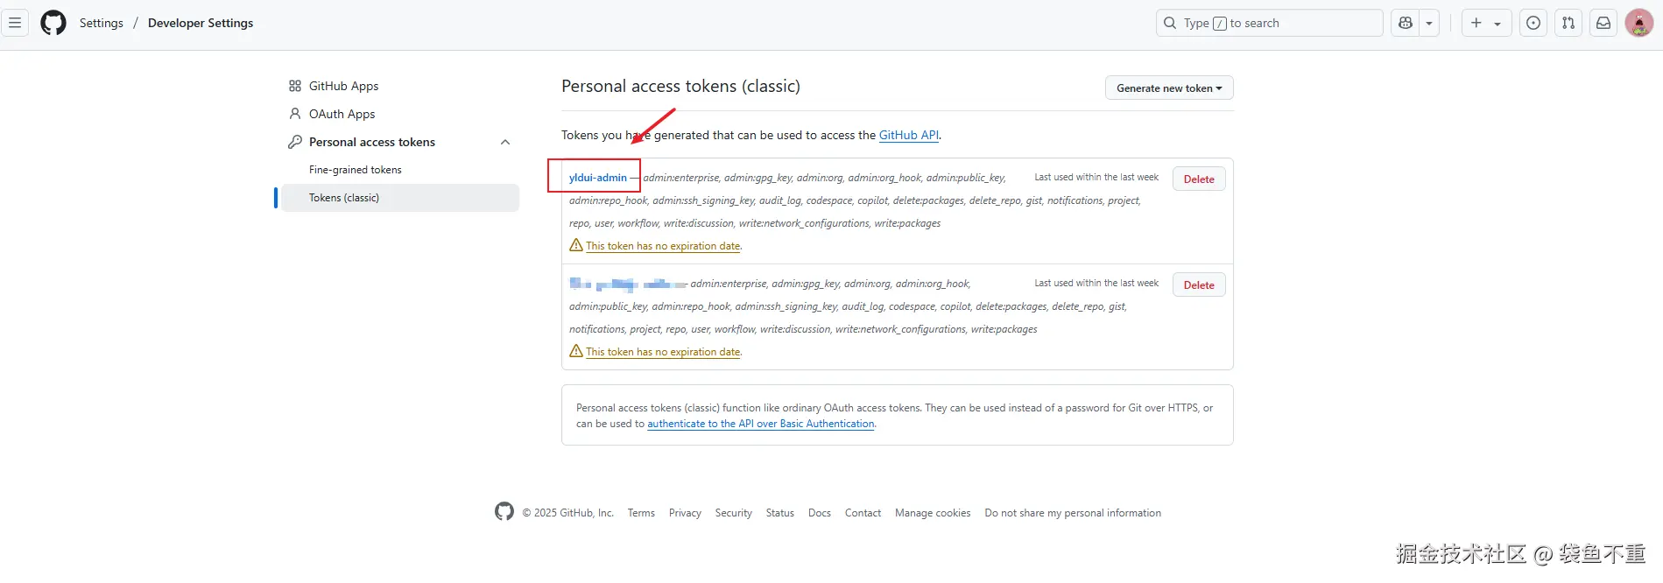Viewport: 1663px width, 583px height.
Task: Select Fine-grained tokens in sidebar
Action: coord(356,170)
